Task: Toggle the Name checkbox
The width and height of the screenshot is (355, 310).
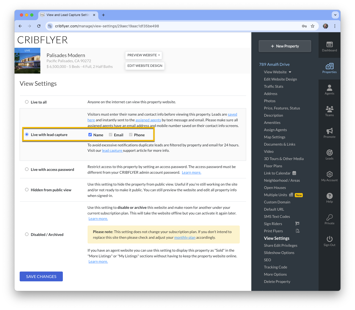Action: (90, 135)
